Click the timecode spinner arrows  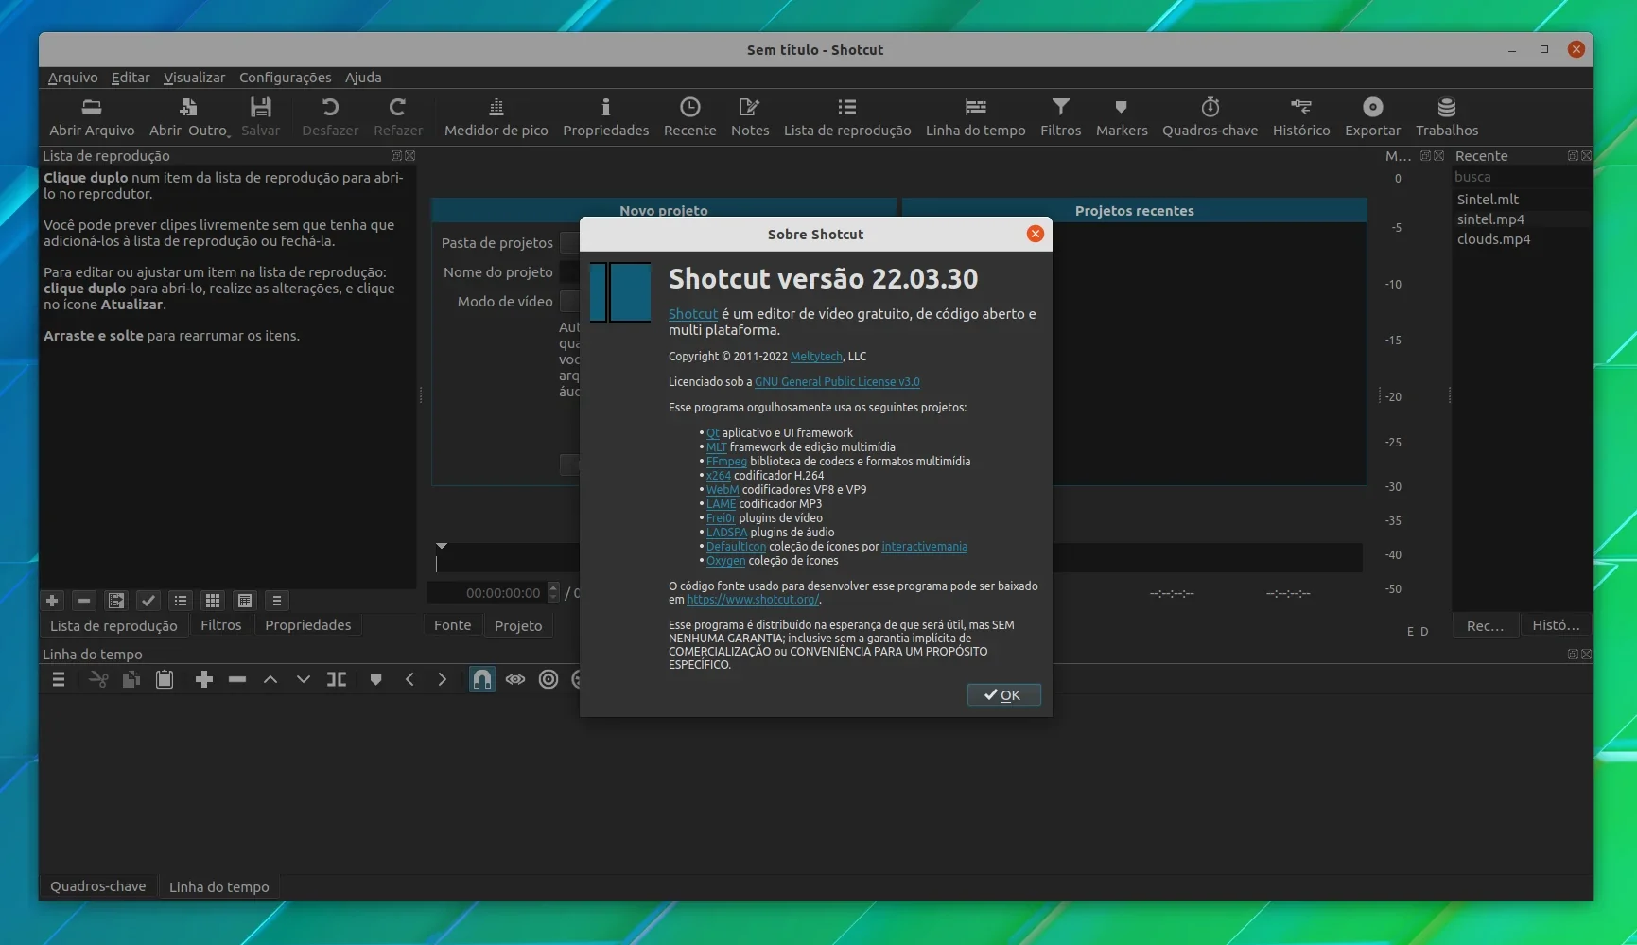[x=554, y=593]
